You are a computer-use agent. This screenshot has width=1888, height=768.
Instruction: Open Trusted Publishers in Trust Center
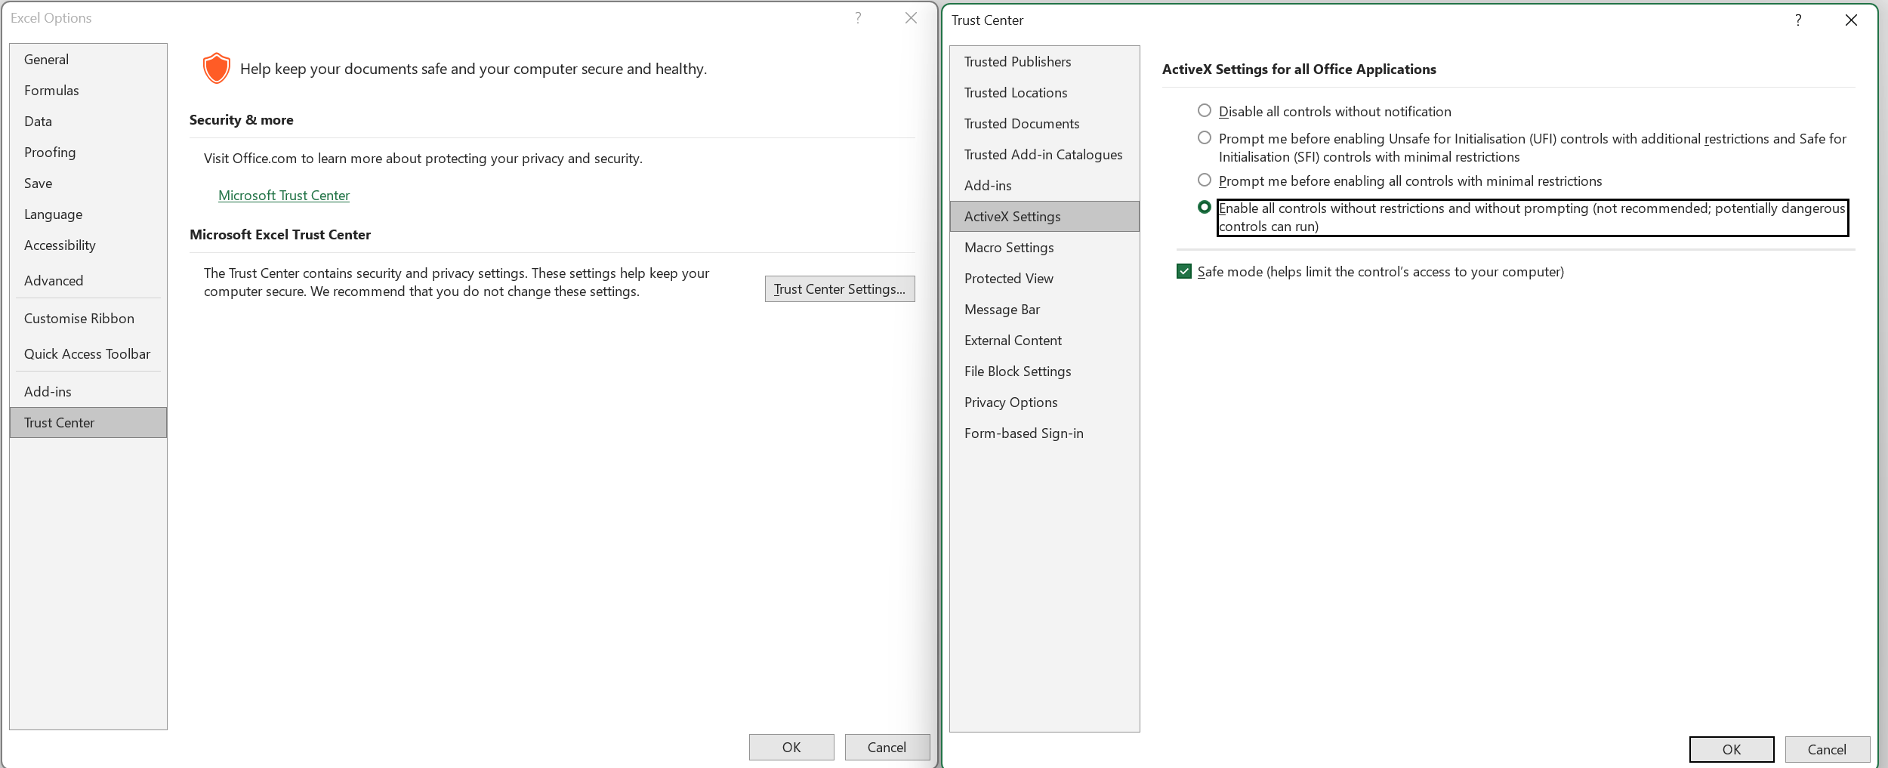(1044, 62)
